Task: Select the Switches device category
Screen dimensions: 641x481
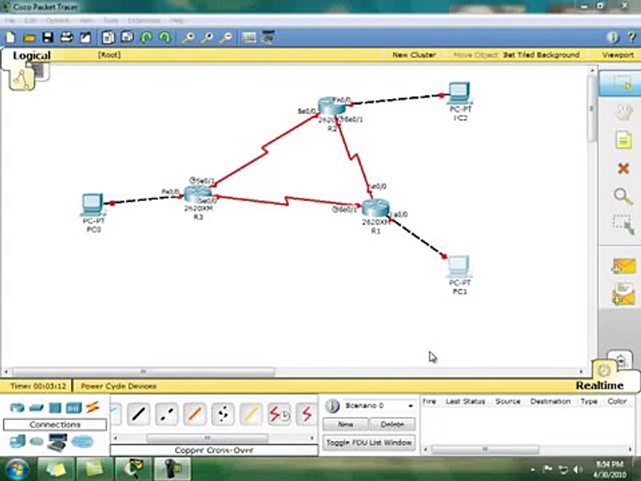Action: [x=36, y=408]
